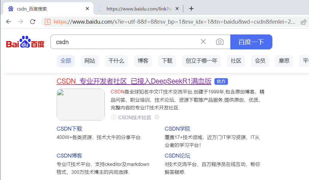Select the 干什么 filter tab

coord(116,61)
